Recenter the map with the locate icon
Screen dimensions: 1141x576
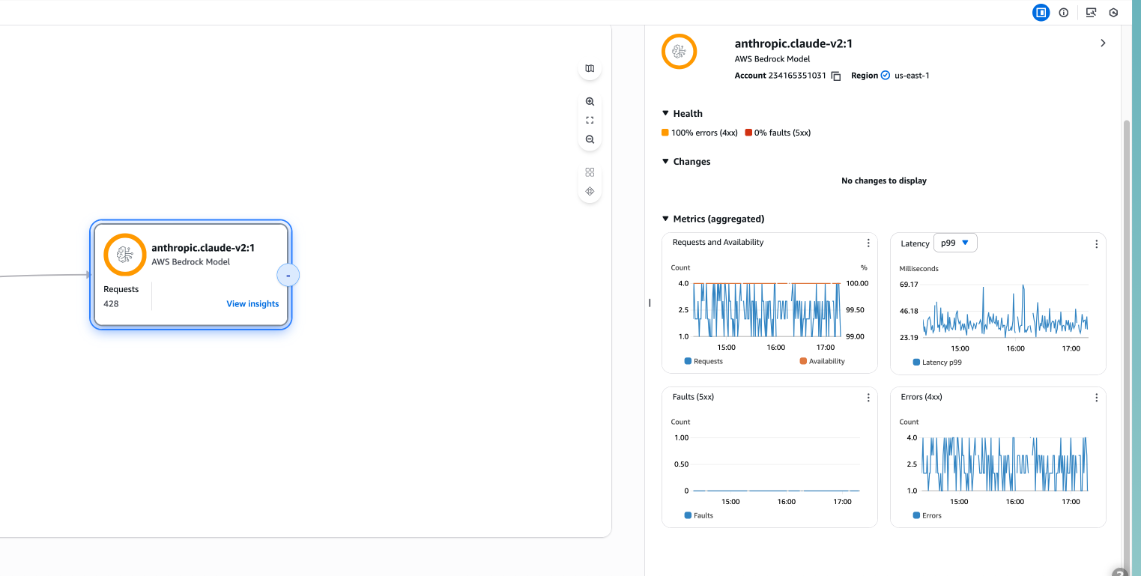(590, 191)
